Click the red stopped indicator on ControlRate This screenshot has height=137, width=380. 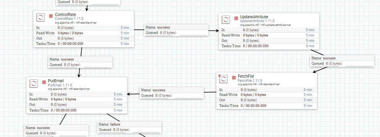coord(51,16)
